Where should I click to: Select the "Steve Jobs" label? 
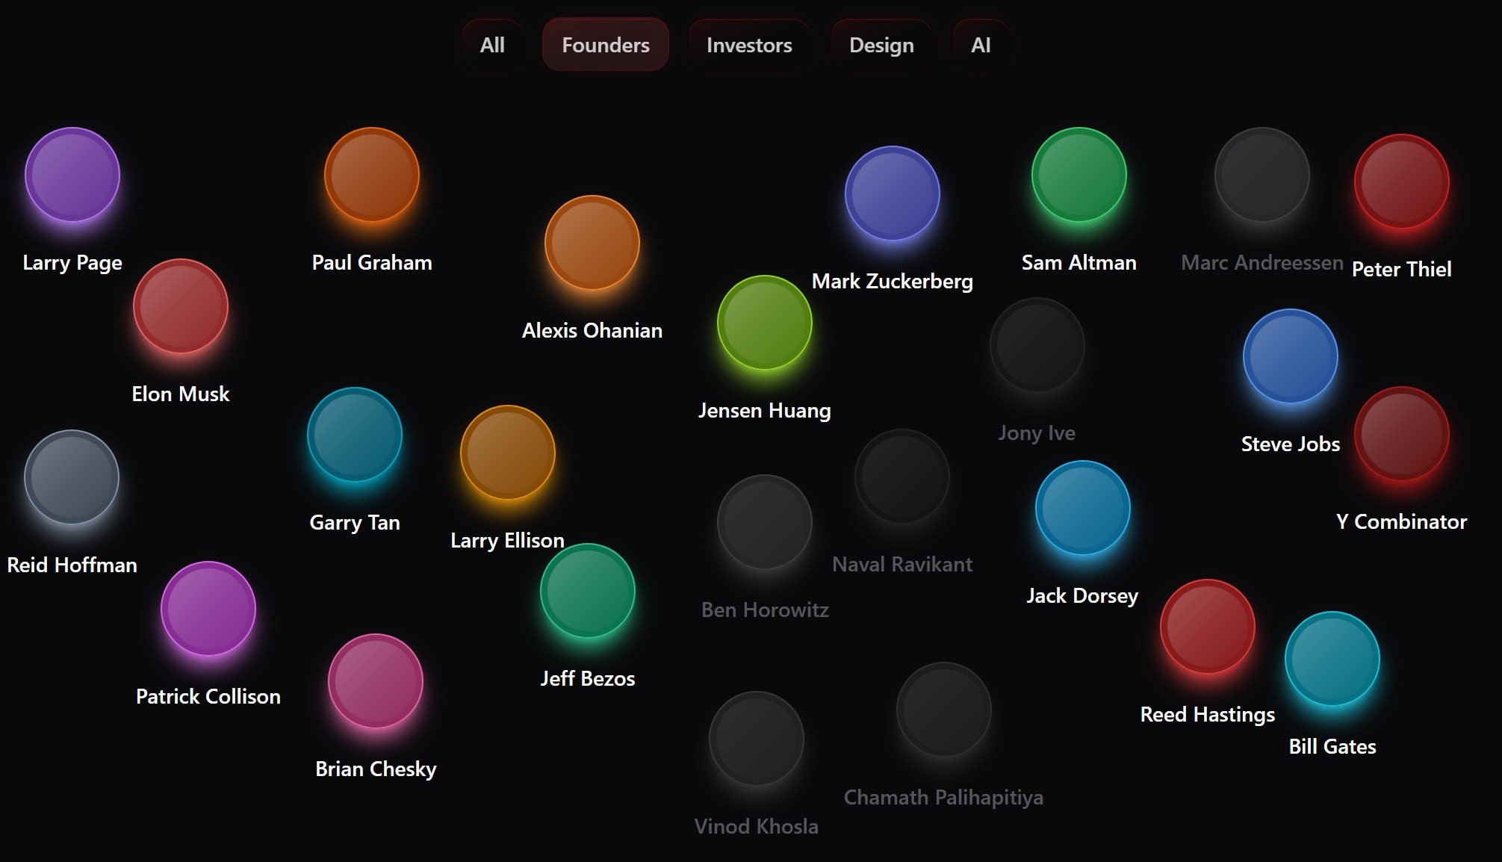[1291, 444]
